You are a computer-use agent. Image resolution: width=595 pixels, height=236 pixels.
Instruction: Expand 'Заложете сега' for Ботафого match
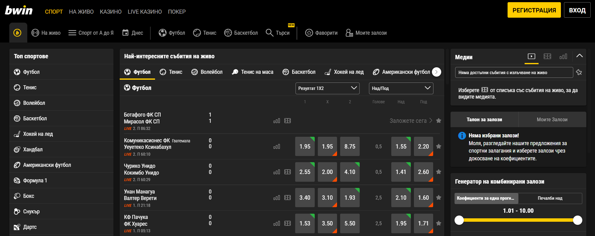(x=411, y=121)
